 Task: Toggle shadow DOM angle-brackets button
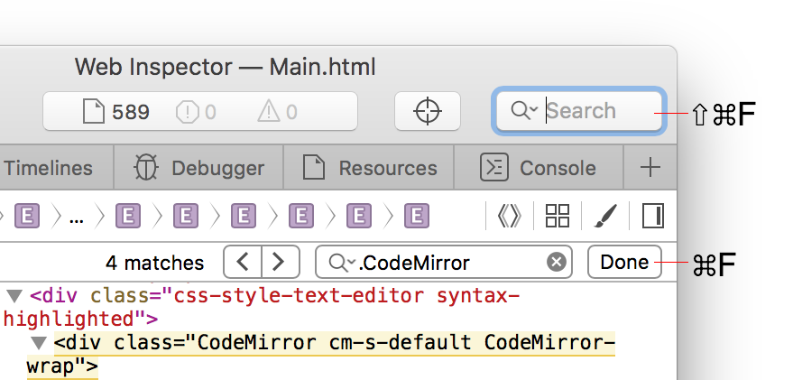pyautogui.click(x=509, y=216)
